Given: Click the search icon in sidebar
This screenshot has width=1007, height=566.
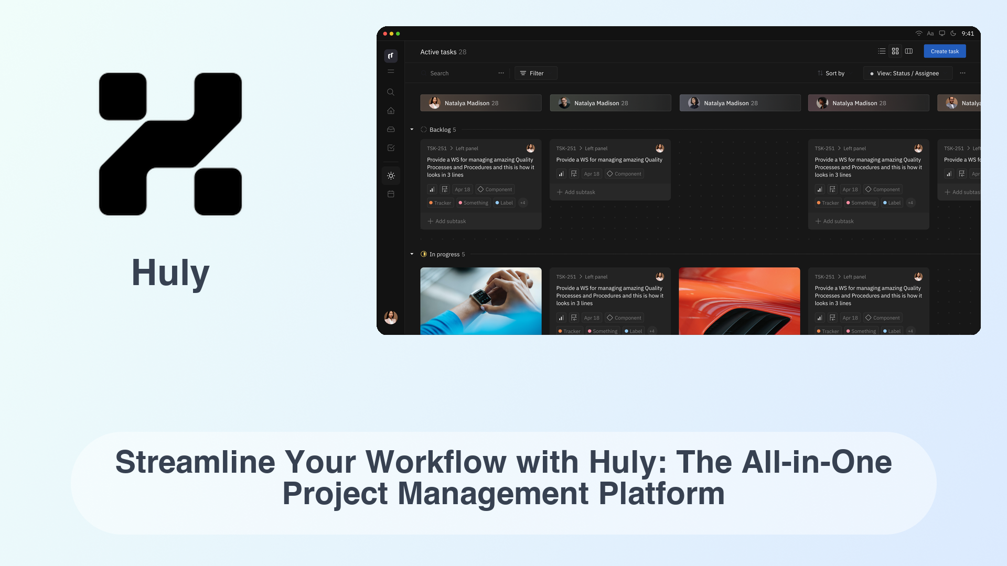Looking at the screenshot, I should tap(389, 92).
